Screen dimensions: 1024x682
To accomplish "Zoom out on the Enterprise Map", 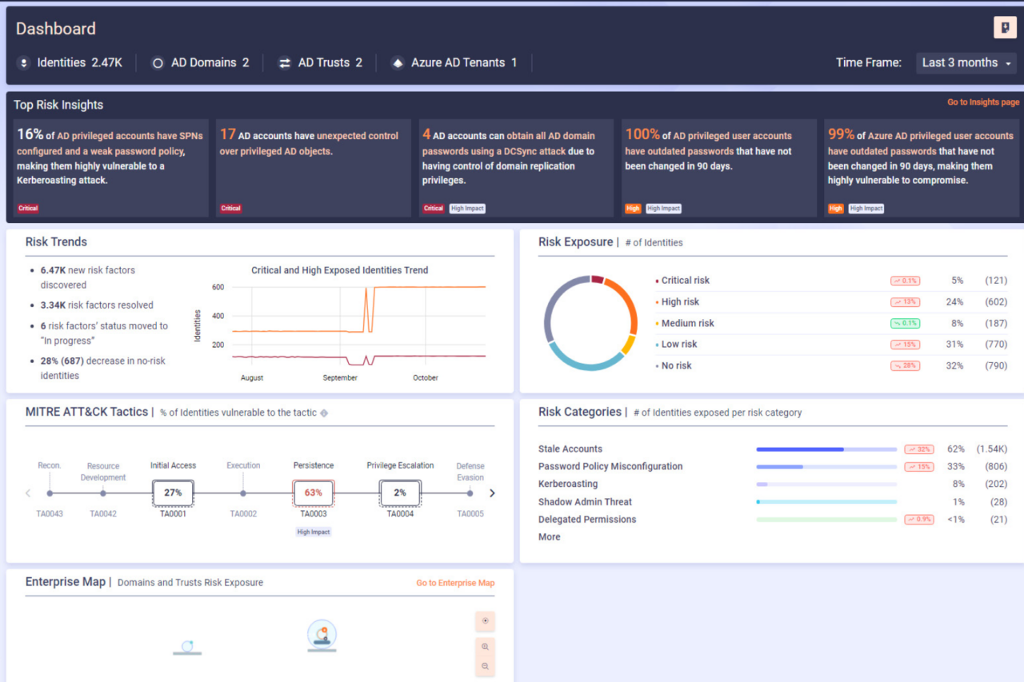I will [x=485, y=666].
